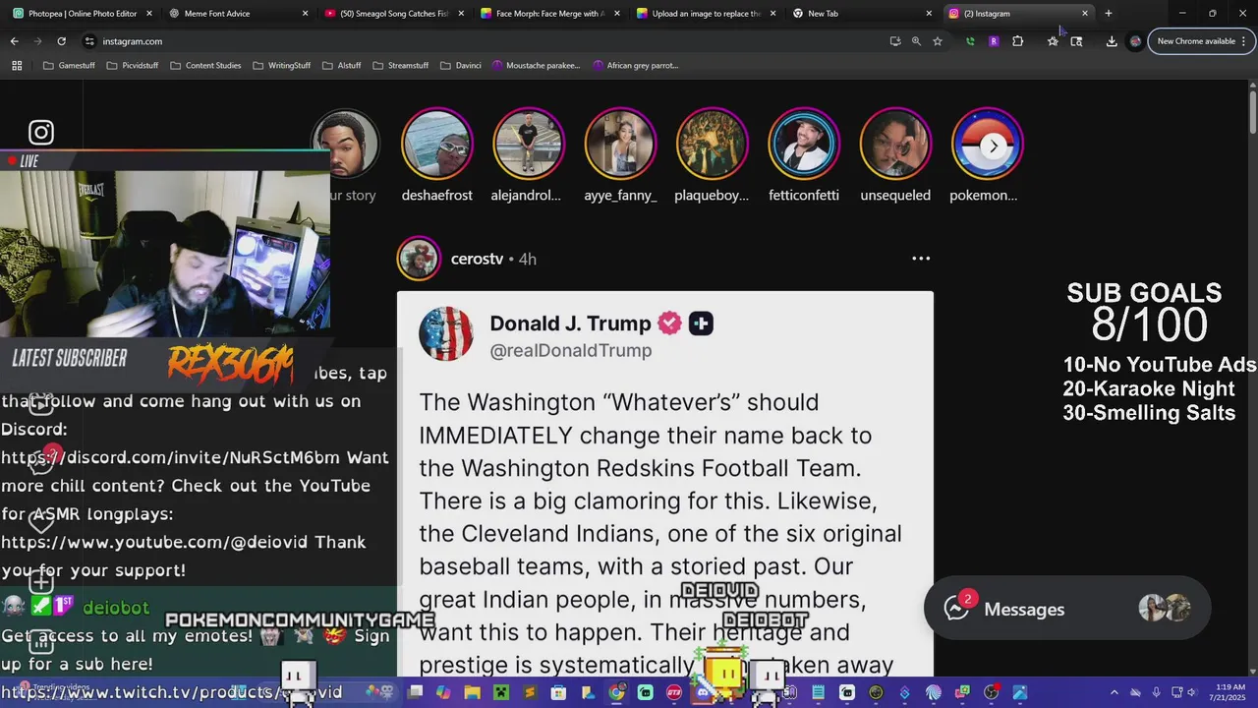Open the Content Studies bookmark folder
The height and width of the screenshot is (708, 1258).
(204, 65)
